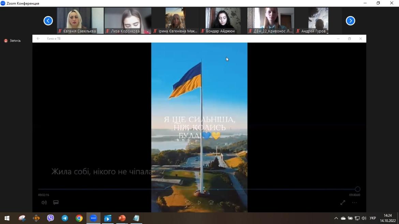This screenshot has height=224, width=399.
Task: Open the subtitles and captions menu
Action: point(56,203)
